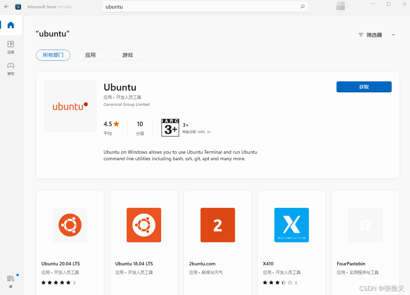Click 应用 • 实用程序与工具 under FourPastebin
Viewport: 410px width, 295px height.
pos(358,272)
